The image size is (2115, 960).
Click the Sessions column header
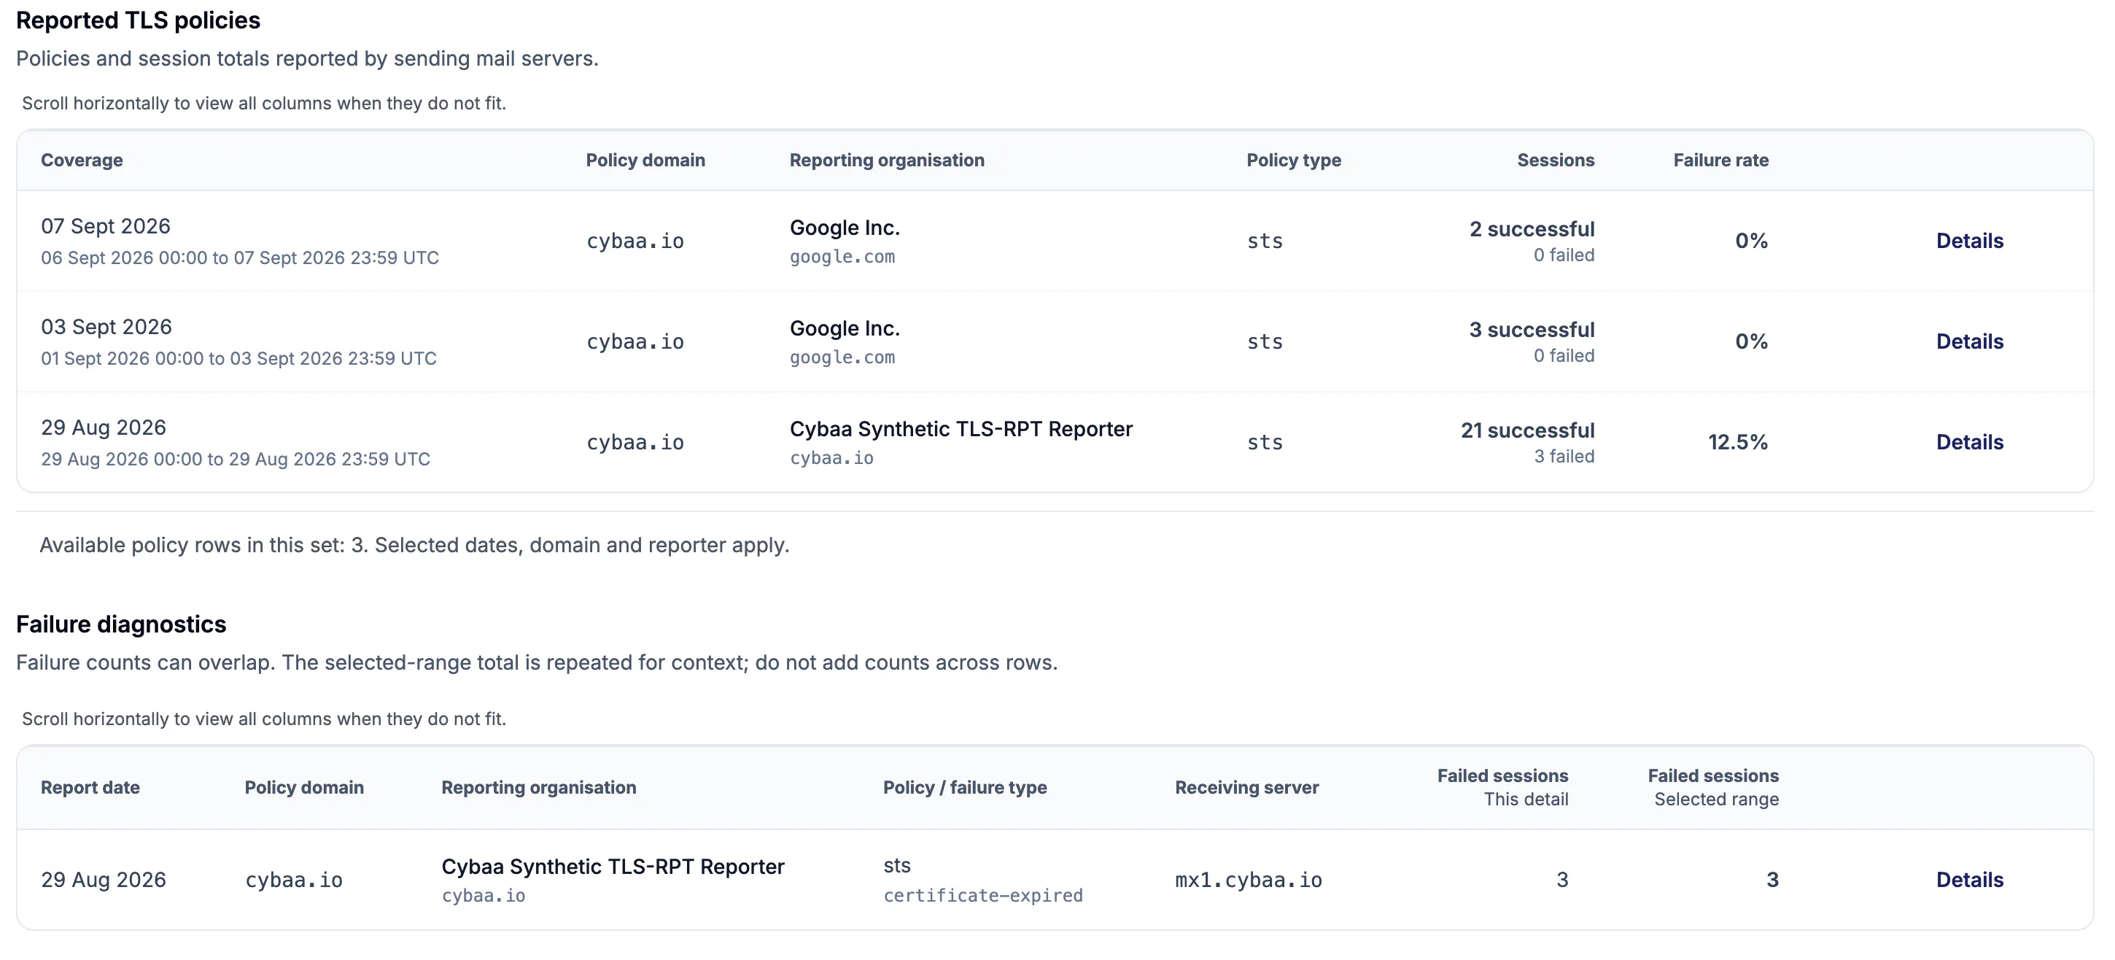coord(1555,160)
